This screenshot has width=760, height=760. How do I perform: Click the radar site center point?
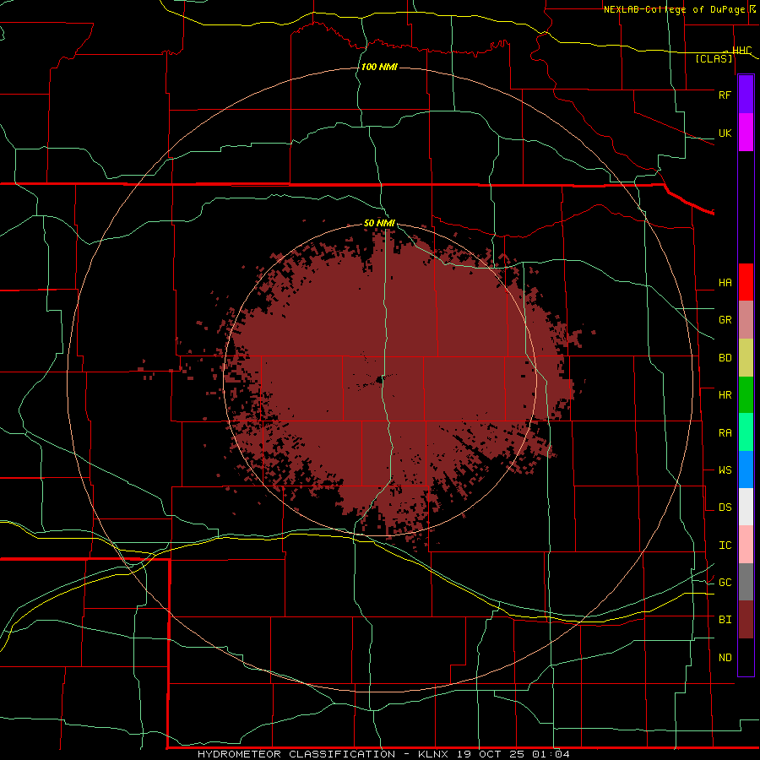(380, 379)
